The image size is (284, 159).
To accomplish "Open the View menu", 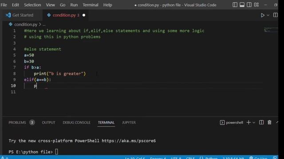I will [50, 5].
